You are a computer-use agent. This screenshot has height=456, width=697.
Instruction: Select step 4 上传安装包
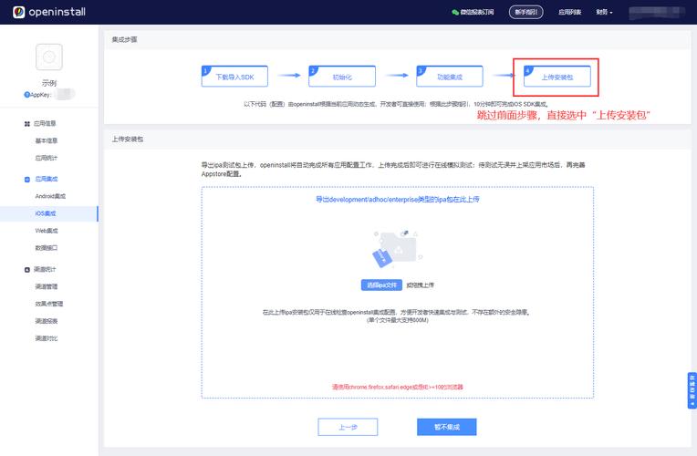tap(557, 77)
